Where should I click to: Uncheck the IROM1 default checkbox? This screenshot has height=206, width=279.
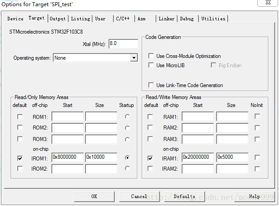[20, 158]
